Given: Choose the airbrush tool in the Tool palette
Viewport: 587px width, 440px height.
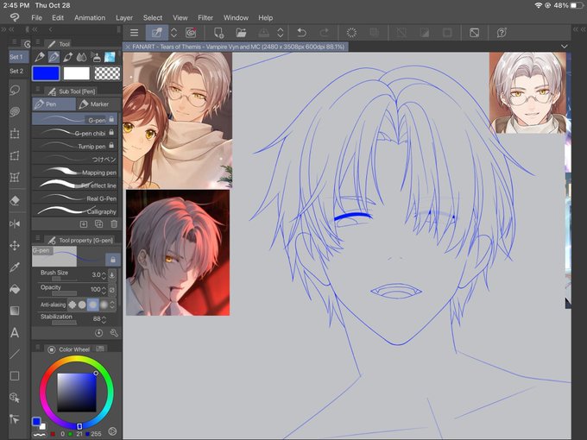Looking at the screenshot, I should (x=96, y=57).
